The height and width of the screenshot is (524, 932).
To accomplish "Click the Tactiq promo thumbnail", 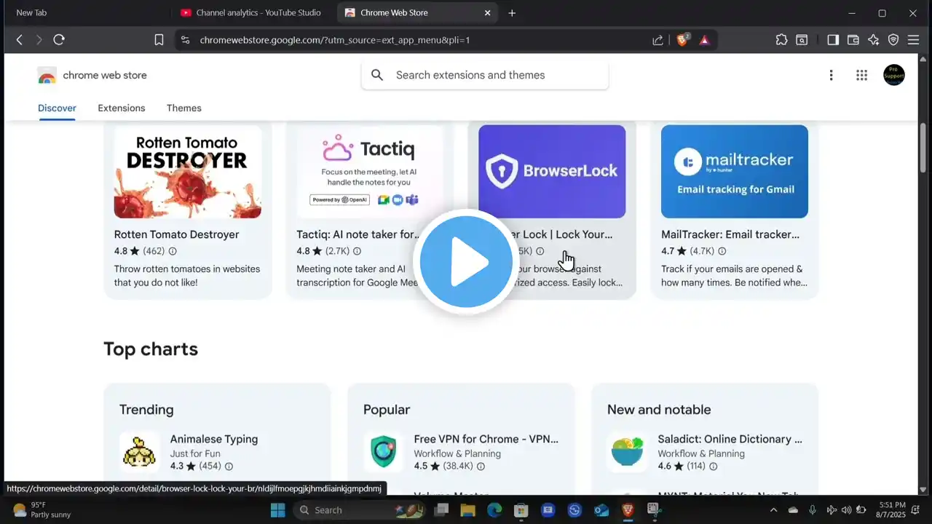I will [370, 172].
